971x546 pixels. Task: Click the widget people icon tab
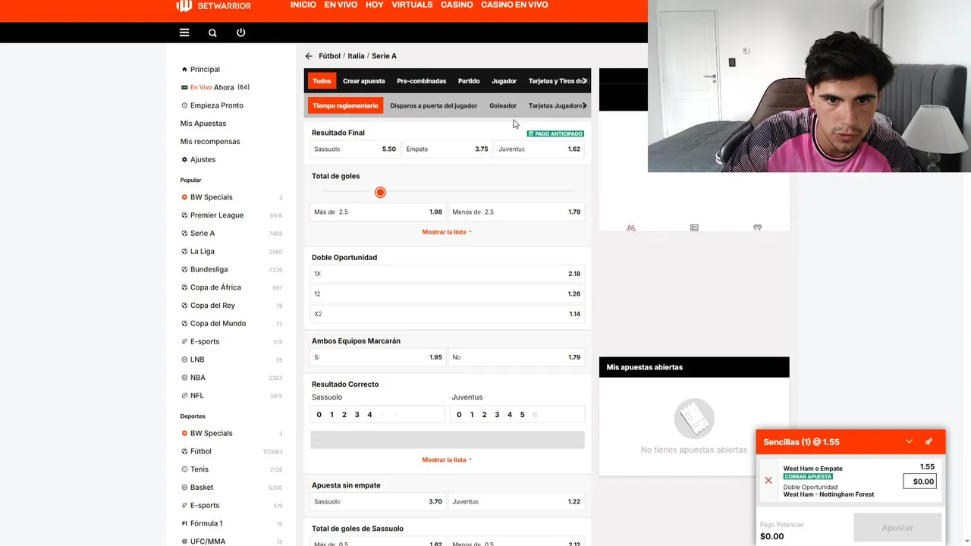tap(630, 227)
